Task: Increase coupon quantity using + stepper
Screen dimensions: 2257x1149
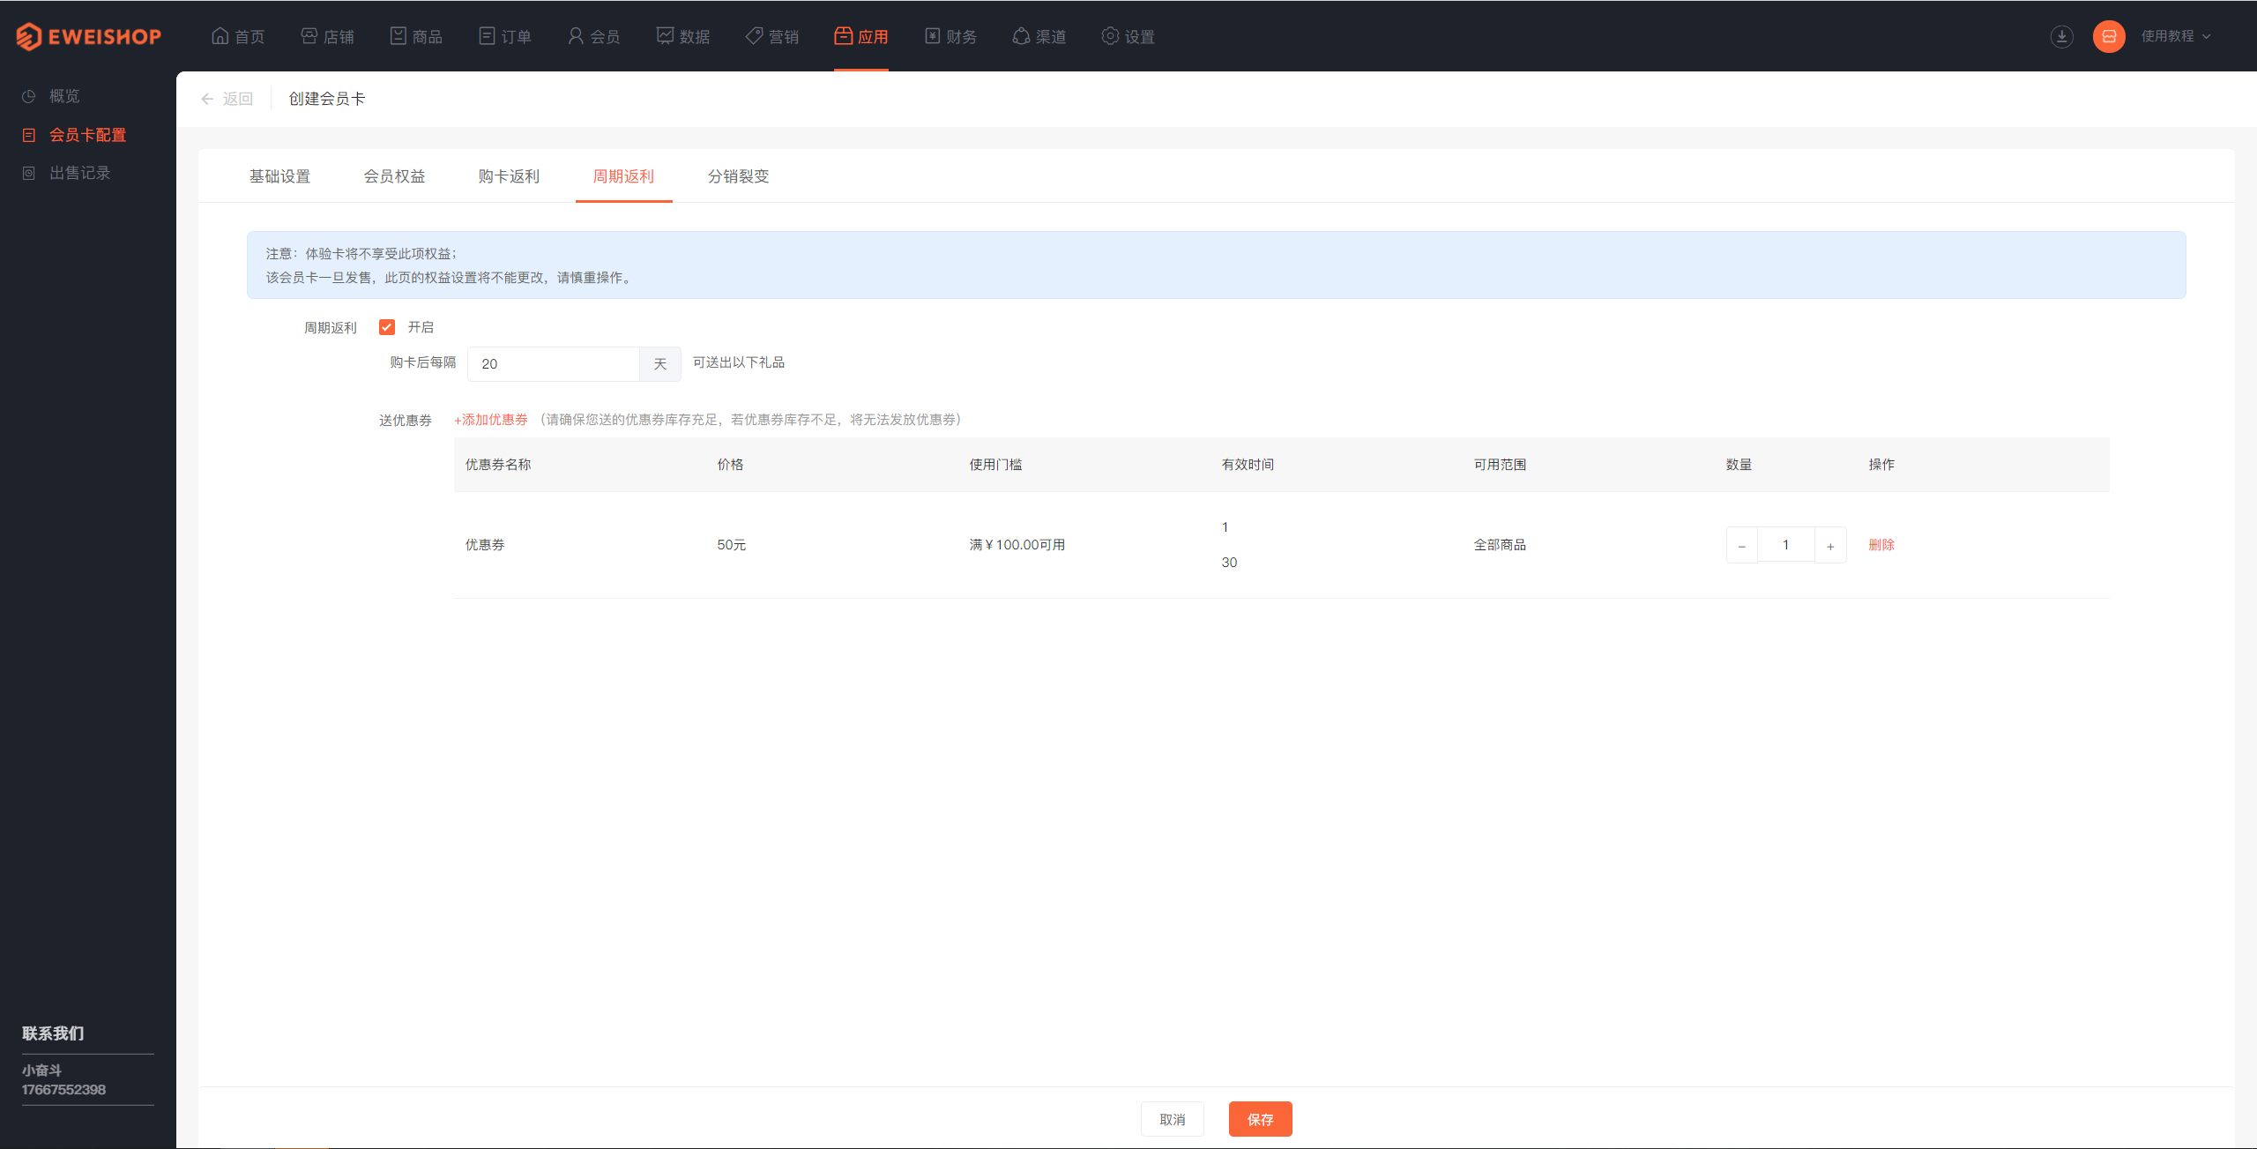Action: click(x=1831, y=542)
